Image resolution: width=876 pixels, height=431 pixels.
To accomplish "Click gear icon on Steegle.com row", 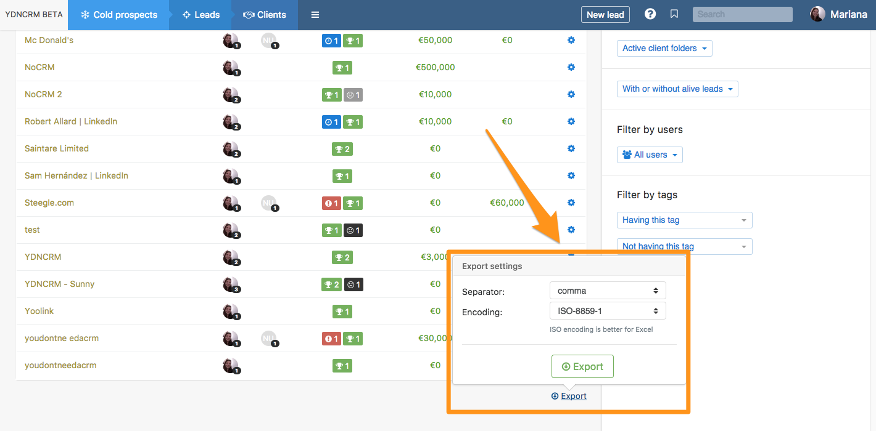I will pyautogui.click(x=571, y=203).
